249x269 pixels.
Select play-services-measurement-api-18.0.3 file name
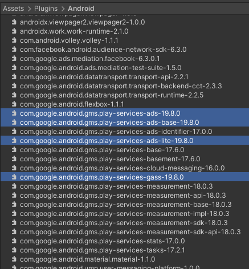coord(123,195)
